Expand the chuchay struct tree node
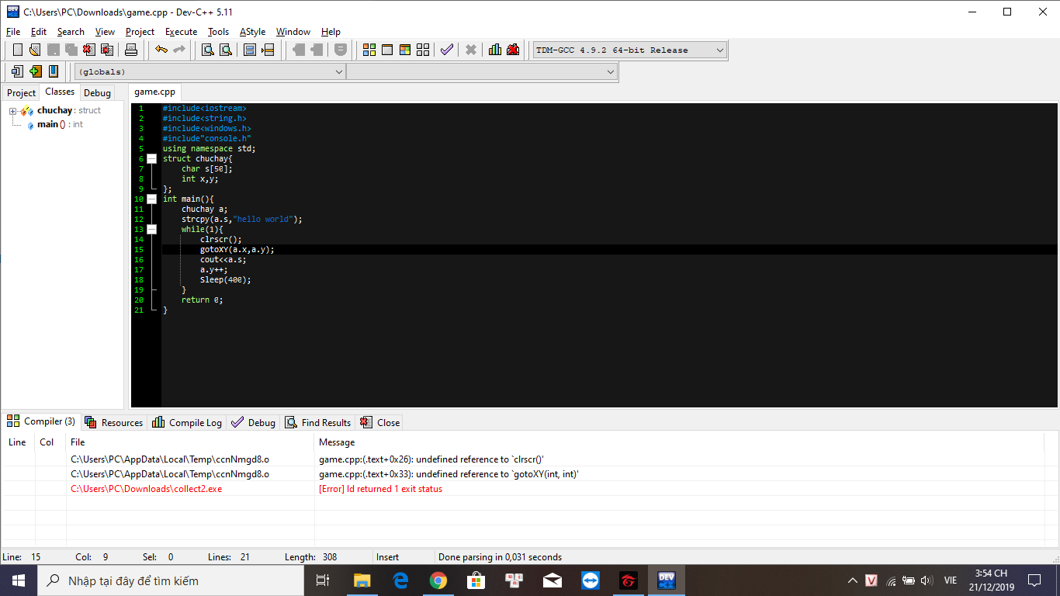Screen dimensions: 1060x596 (x=13, y=111)
